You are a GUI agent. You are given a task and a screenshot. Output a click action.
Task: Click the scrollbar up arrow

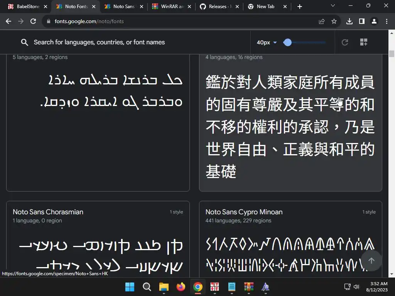[x=392, y=33]
